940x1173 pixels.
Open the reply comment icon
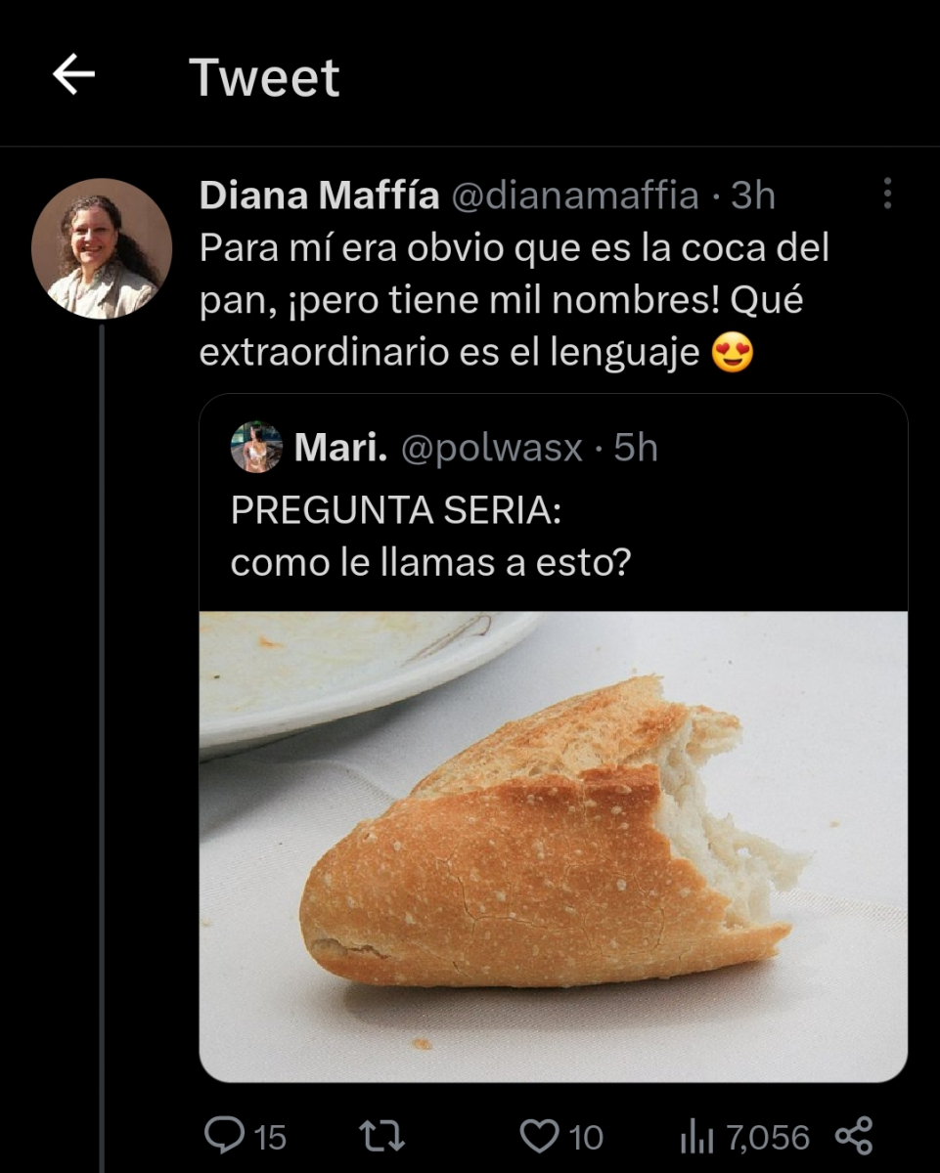point(224,1136)
